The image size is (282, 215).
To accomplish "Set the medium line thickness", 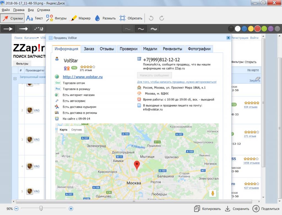I will click(141, 29).
